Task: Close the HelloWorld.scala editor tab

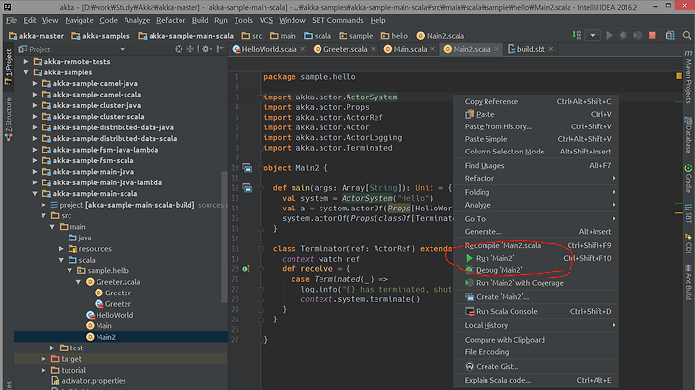Action: [301, 49]
